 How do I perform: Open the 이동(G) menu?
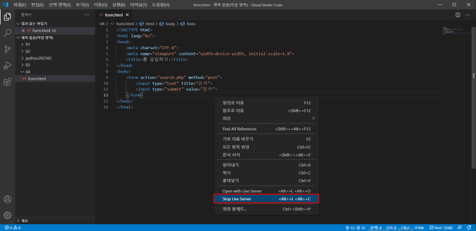(100, 5)
